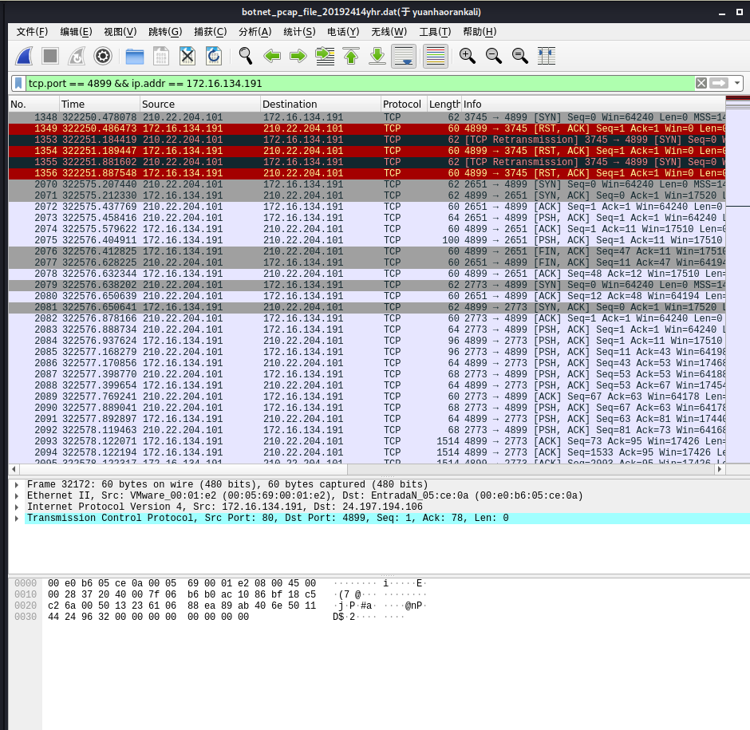Sort by the Source column header

[200, 105]
